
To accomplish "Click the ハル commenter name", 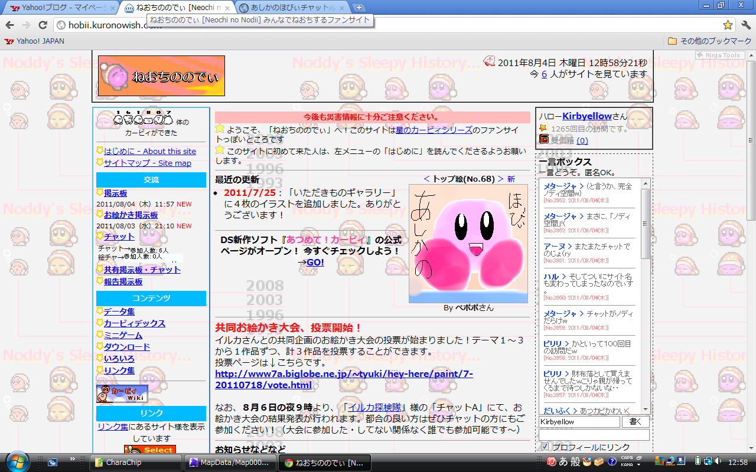I will 551,276.
